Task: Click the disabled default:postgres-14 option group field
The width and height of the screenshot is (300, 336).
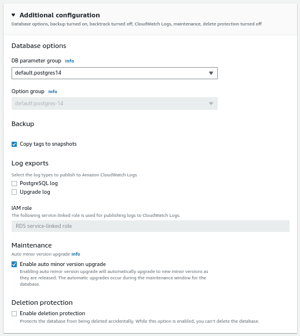Action: click(x=114, y=104)
